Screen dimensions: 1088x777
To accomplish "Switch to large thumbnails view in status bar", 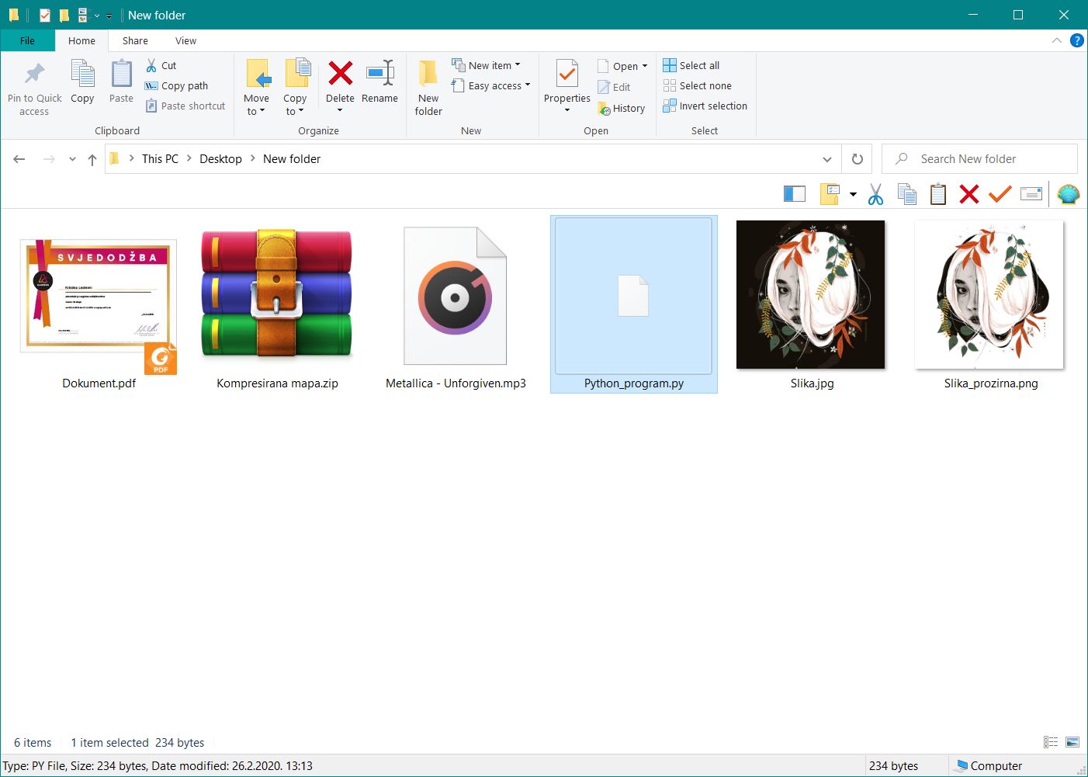I will tap(1072, 742).
